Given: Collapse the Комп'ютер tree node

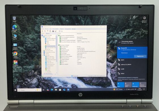Looking at the screenshot, I should tap(43, 37).
